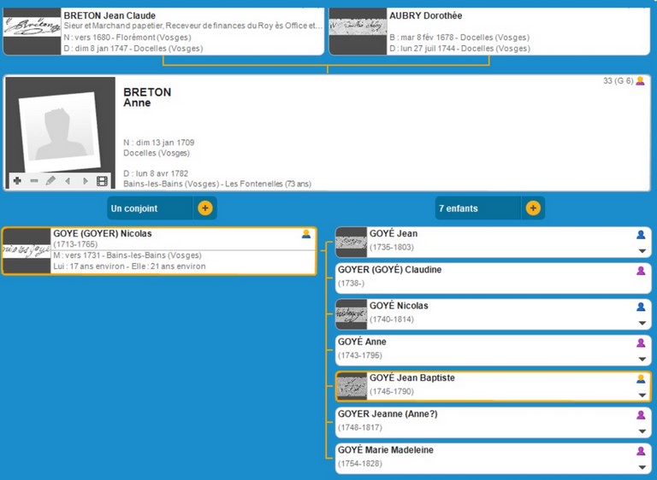This screenshot has height=480, width=657.
Task: Click the person icon beside 33 (G 6)
Action: click(640, 81)
